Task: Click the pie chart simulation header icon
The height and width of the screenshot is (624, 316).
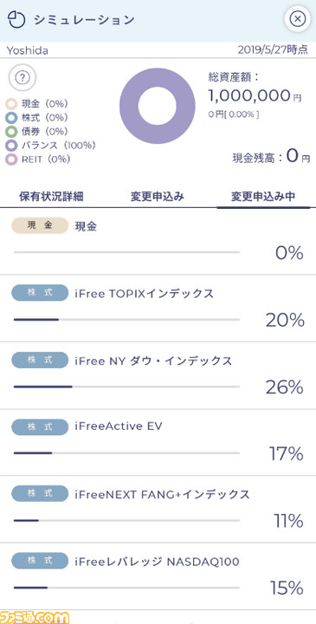Action: point(16,19)
